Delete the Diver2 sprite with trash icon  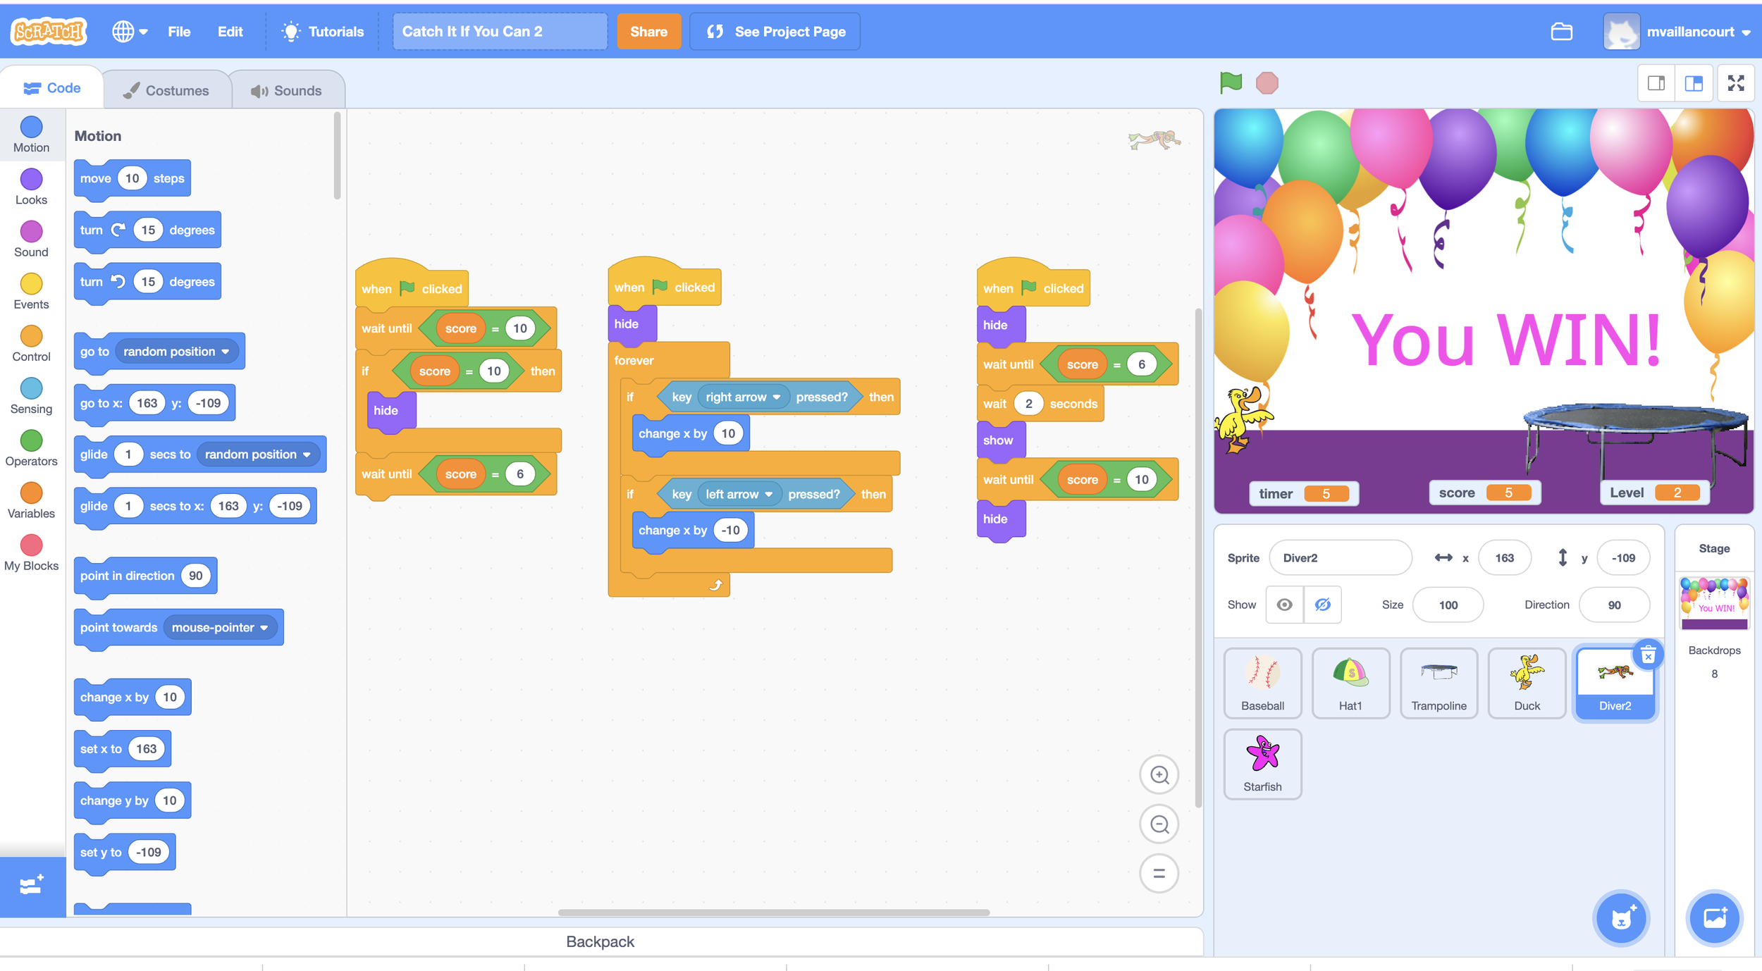(x=1648, y=655)
